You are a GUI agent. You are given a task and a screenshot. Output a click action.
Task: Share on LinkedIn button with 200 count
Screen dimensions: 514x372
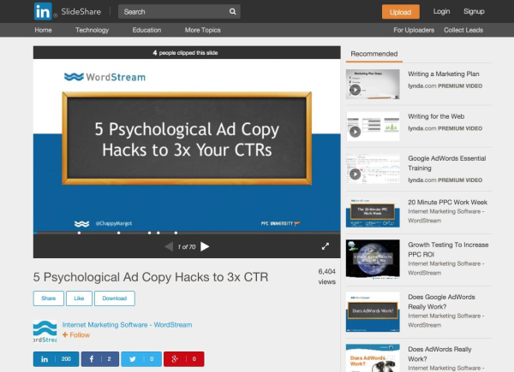pyautogui.click(x=56, y=359)
